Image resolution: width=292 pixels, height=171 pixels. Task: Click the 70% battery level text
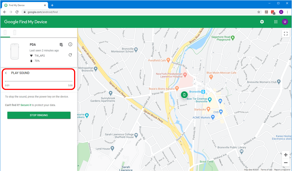[x=37, y=61]
